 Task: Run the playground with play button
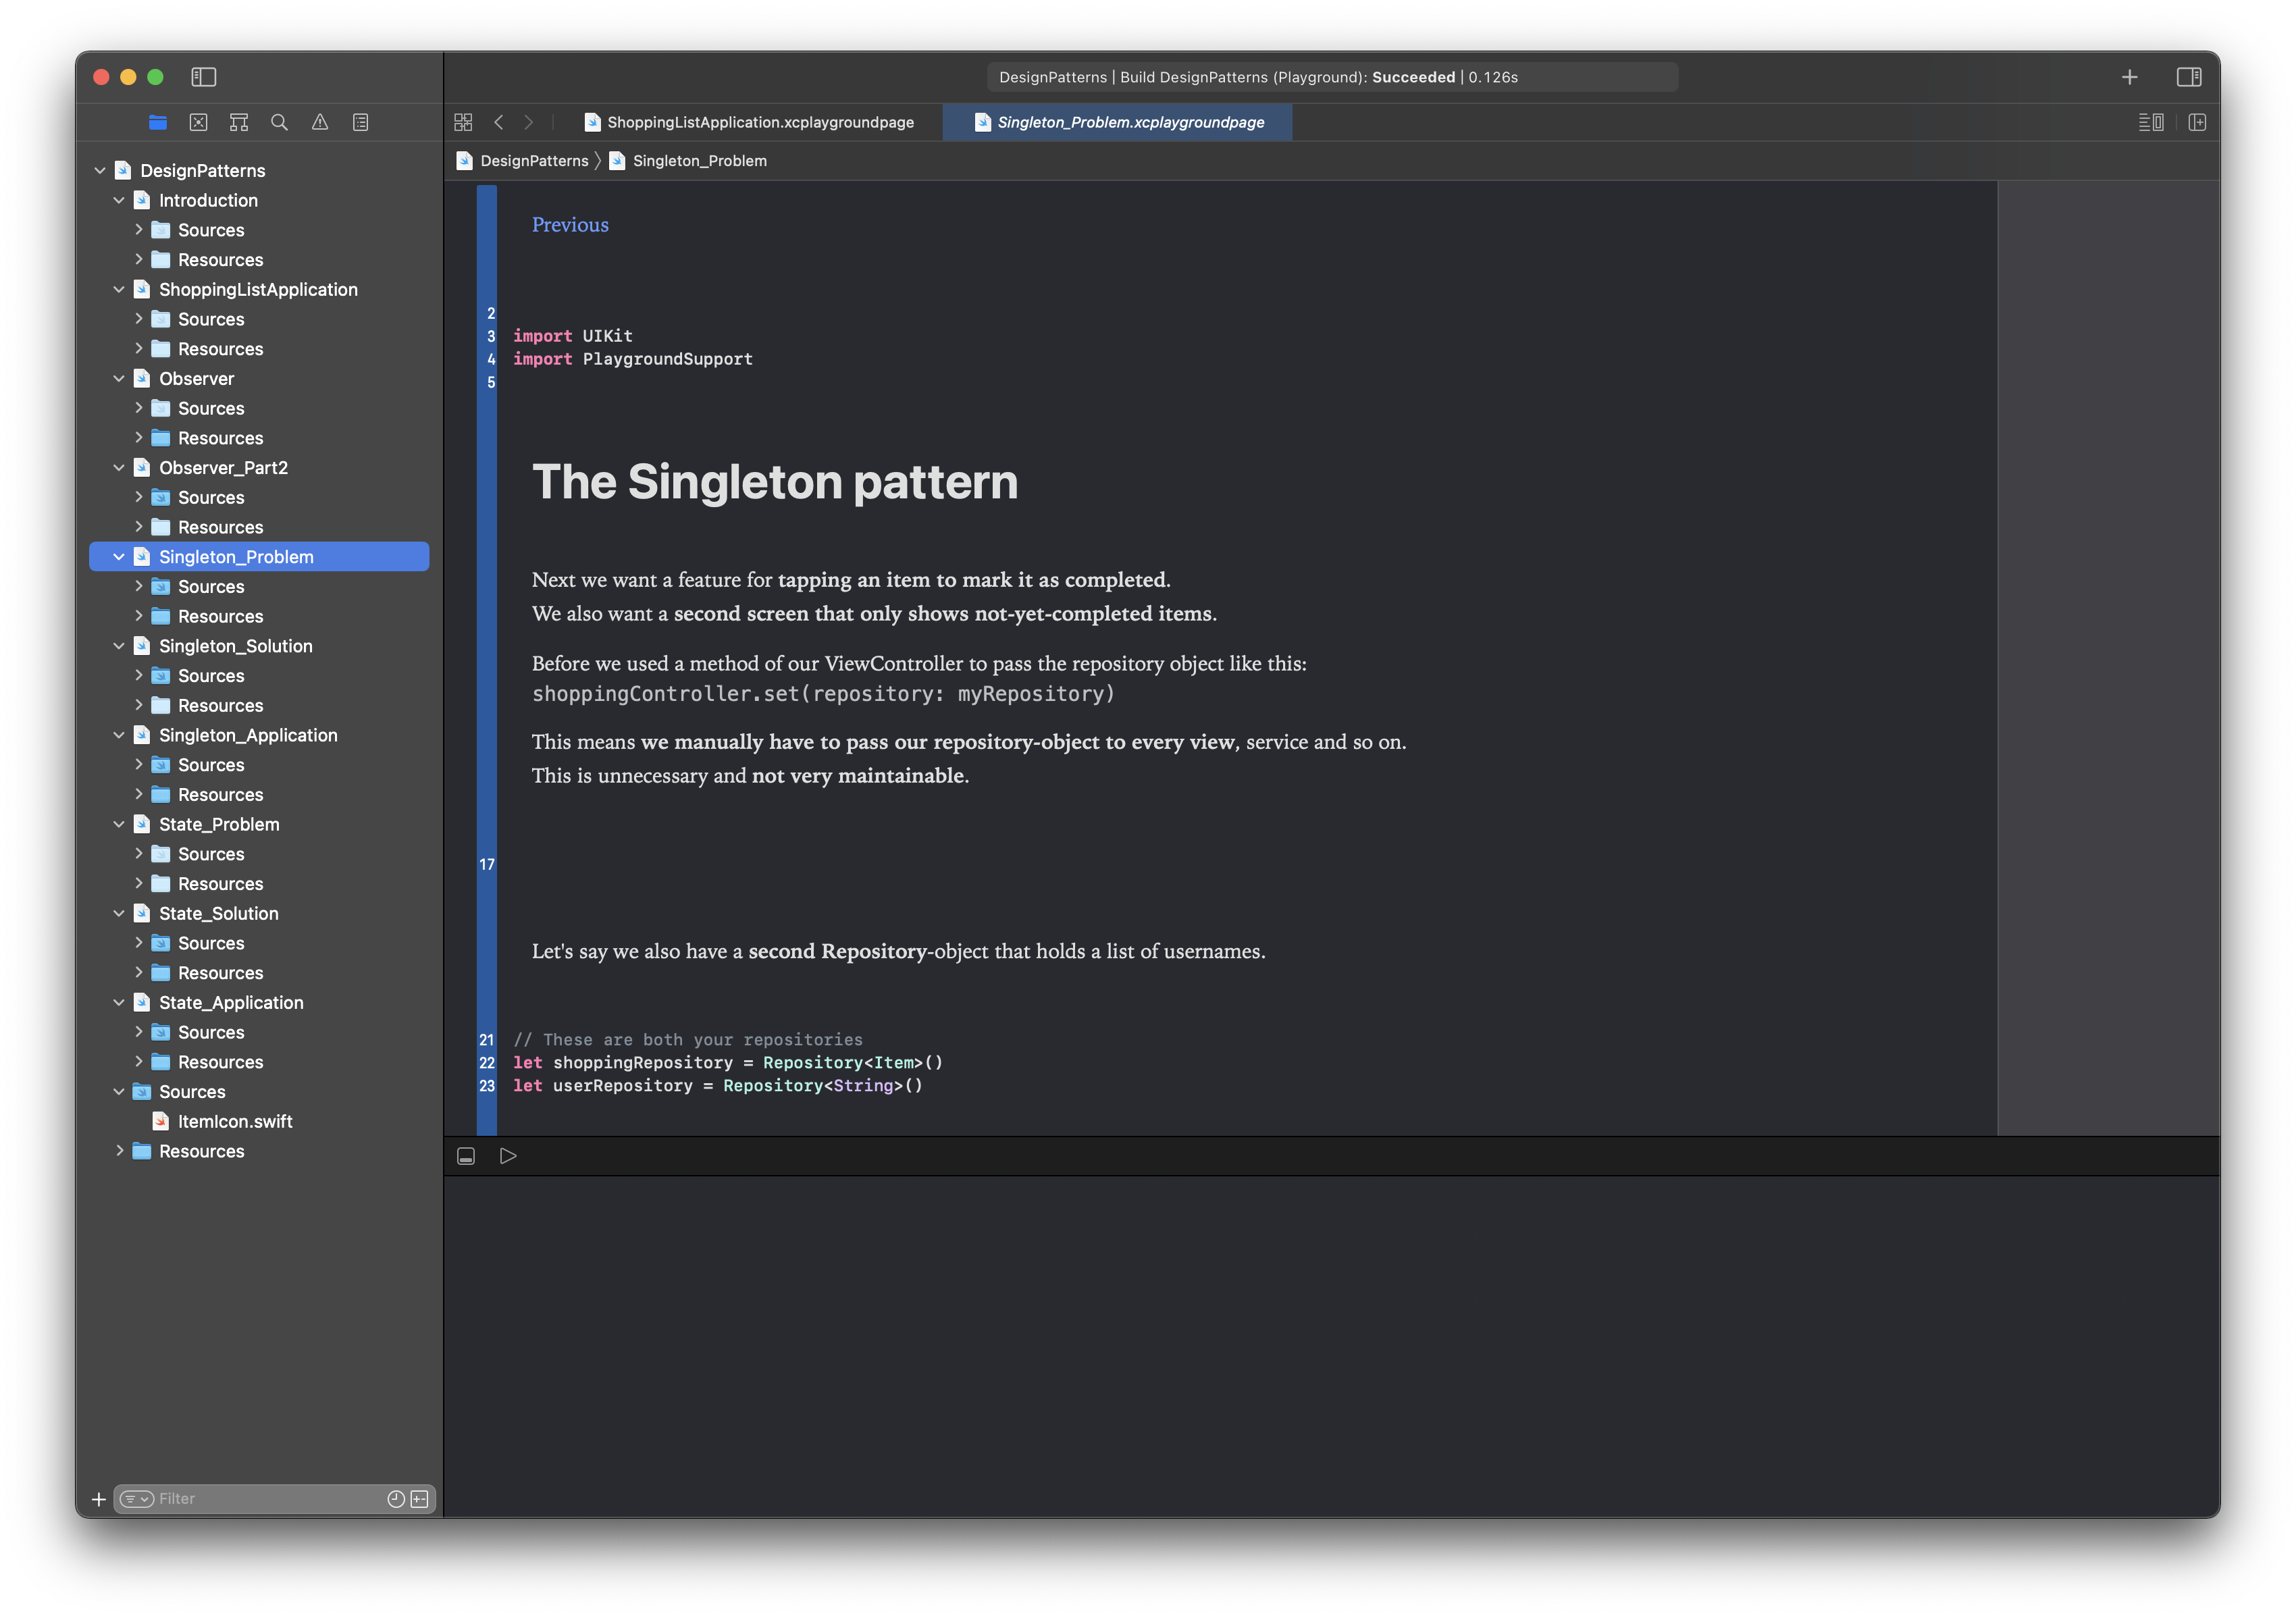508,1156
